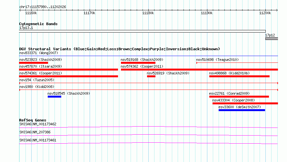The image size is (287, 162).
Task: Select the 11180k ruler position label
Action: pos(148,13)
